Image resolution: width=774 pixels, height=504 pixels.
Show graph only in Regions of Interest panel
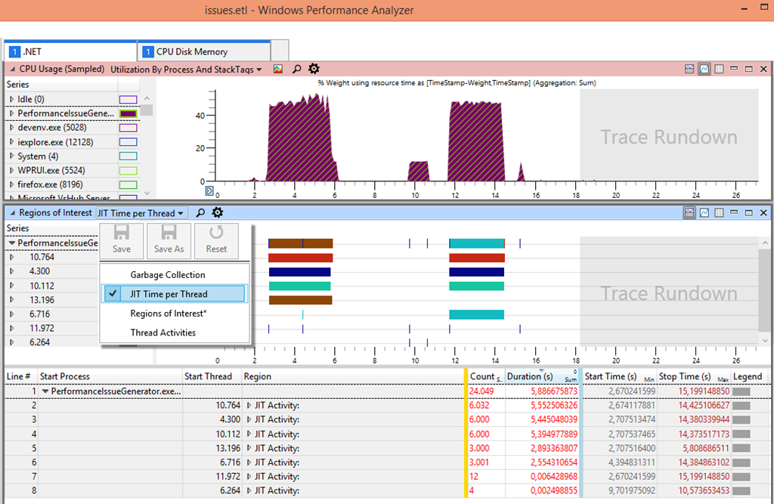click(x=704, y=213)
